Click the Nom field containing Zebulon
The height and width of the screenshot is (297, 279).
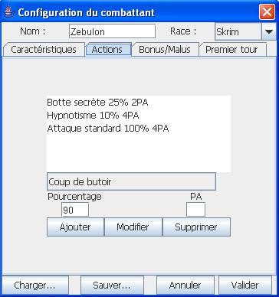coord(112,31)
